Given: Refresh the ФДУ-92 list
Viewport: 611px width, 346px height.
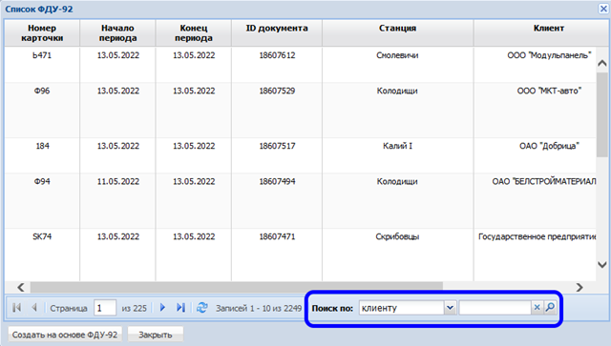Looking at the screenshot, I should coord(201,308).
